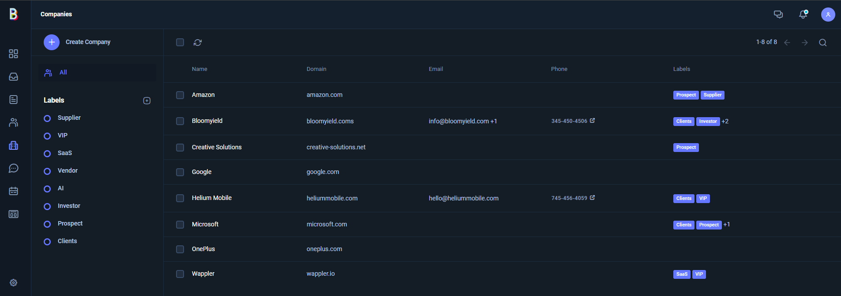
Task: Open the search magnifier icon
Action: (823, 43)
